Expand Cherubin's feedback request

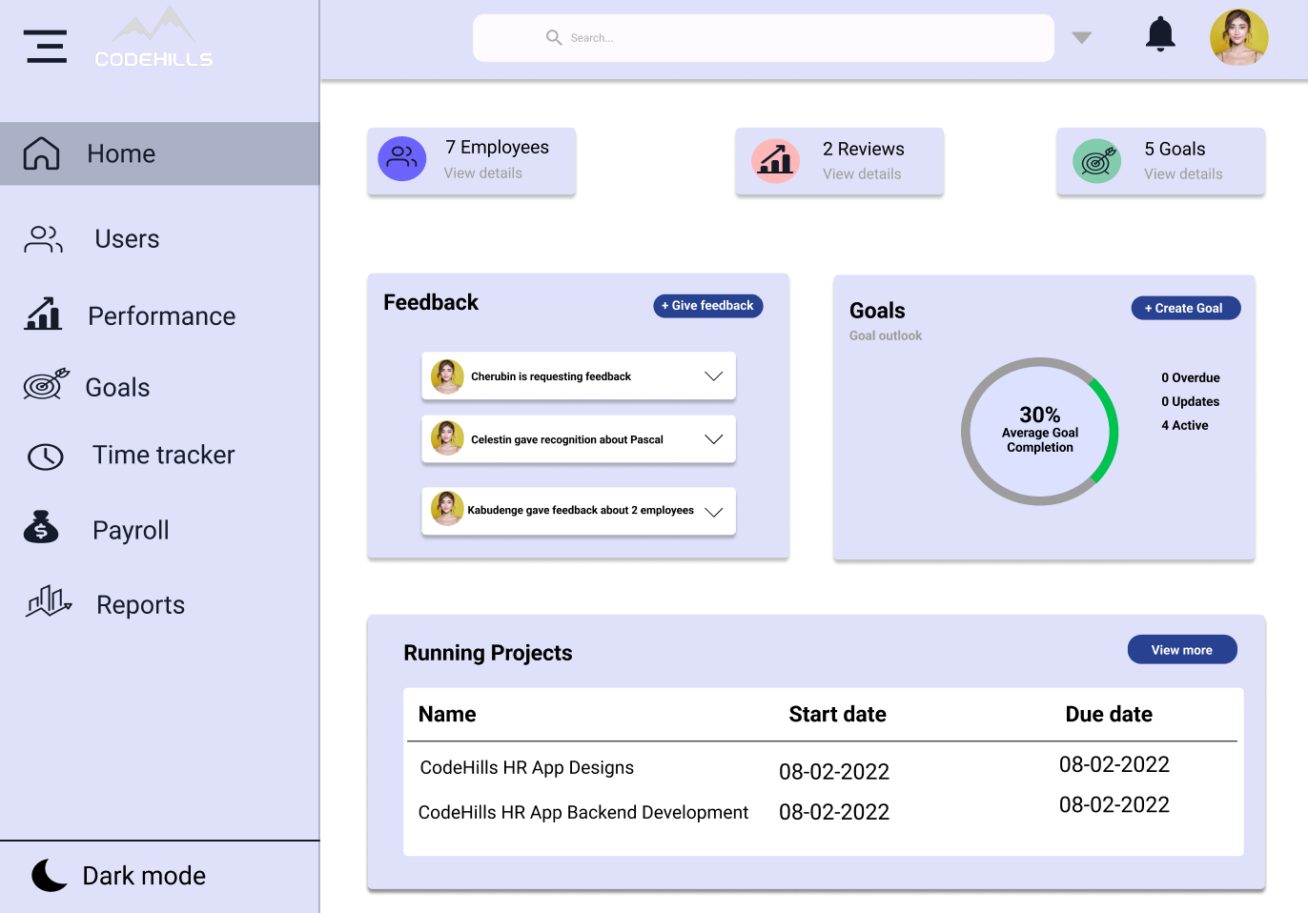tap(713, 376)
